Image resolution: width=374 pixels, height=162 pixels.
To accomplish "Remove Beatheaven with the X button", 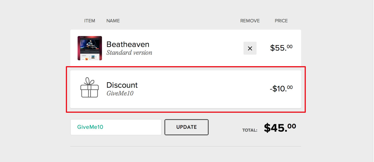I will 250,48.
